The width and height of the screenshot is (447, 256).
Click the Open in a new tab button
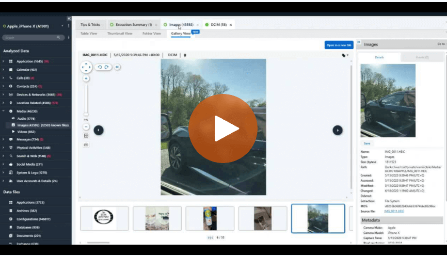[339, 45]
